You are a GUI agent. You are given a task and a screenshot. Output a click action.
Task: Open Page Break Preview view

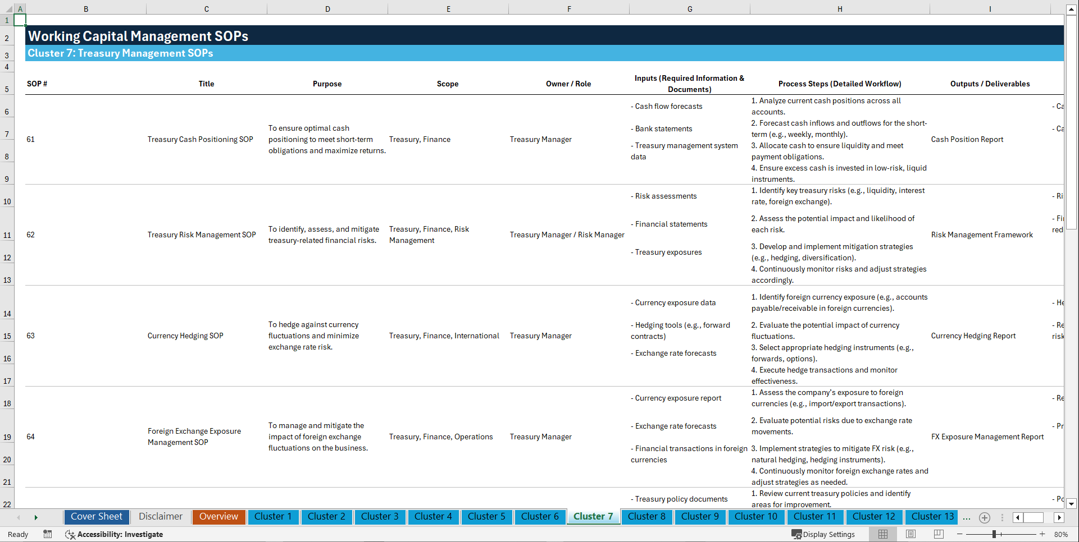[938, 534]
